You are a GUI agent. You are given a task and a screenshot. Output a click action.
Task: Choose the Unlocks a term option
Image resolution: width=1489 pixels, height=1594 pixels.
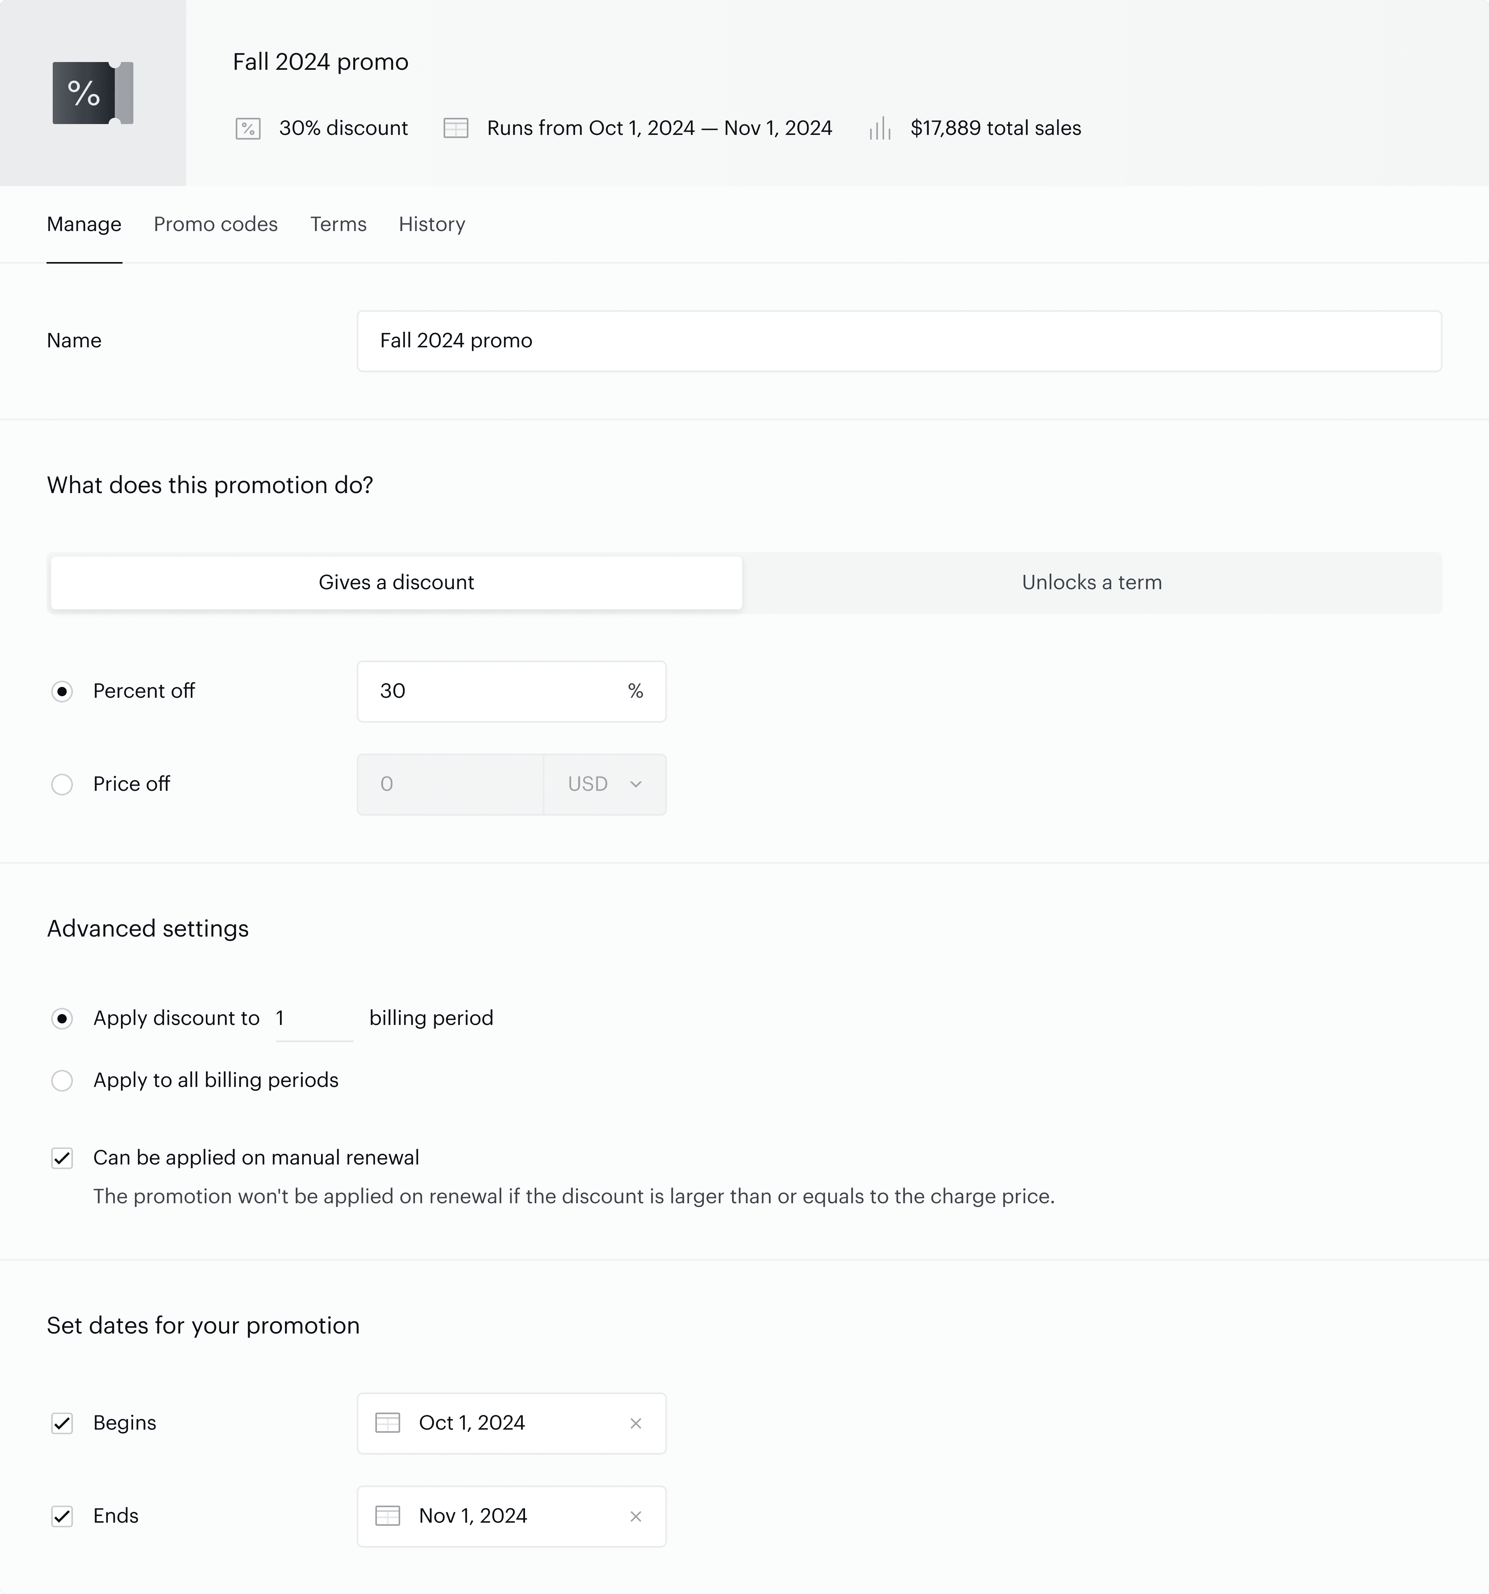click(x=1091, y=583)
